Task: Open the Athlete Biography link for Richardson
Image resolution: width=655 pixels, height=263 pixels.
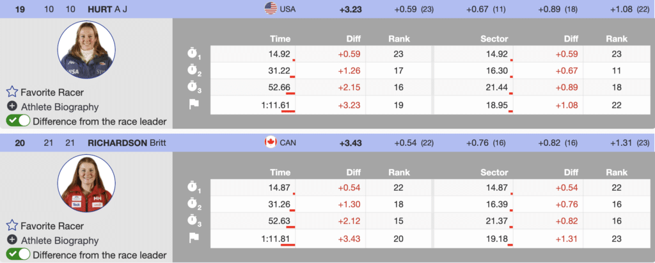Action: pos(59,241)
